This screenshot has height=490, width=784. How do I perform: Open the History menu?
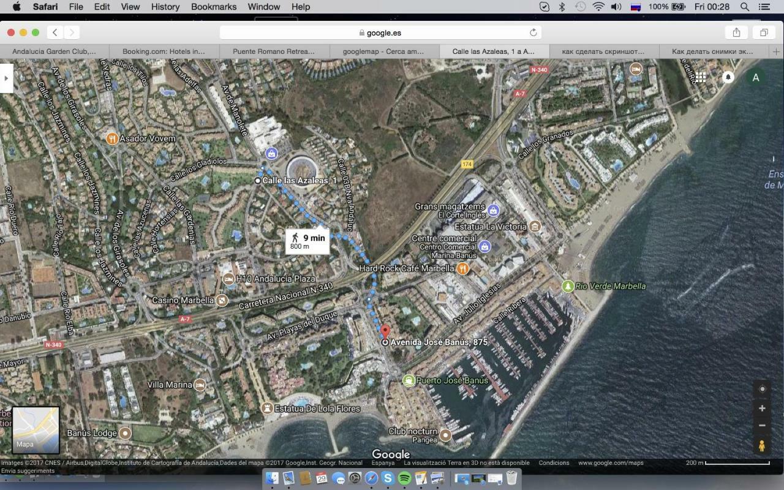[x=165, y=7]
